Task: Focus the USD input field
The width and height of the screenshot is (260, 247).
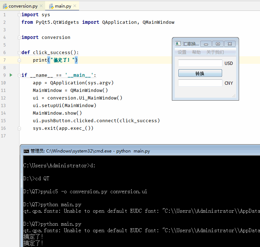Action: pos(200,63)
